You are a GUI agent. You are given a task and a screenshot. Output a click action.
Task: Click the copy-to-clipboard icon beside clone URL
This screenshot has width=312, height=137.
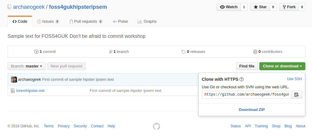tap(297, 95)
